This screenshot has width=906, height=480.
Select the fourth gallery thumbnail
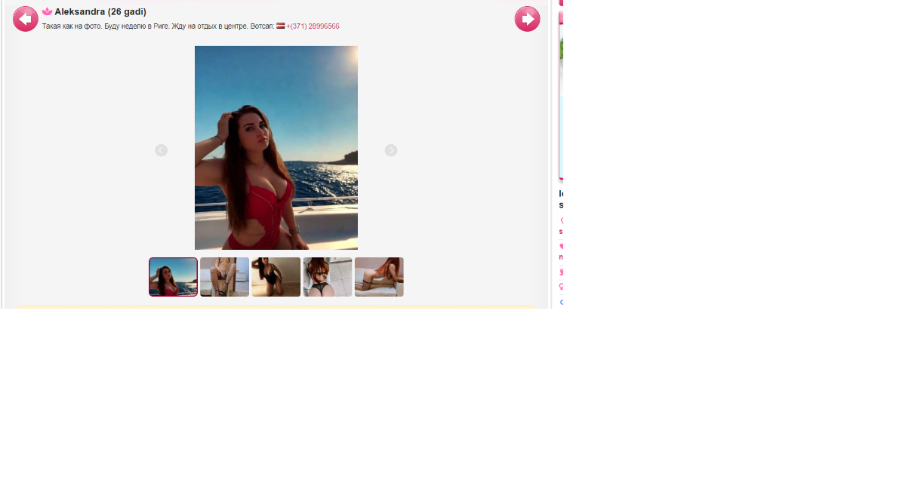click(328, 277)
